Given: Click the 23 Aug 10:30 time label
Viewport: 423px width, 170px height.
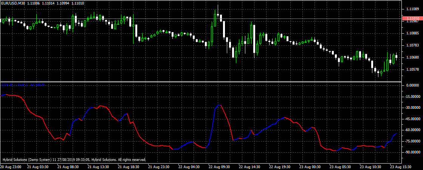Looking at the screenshot, I should 370,167.
